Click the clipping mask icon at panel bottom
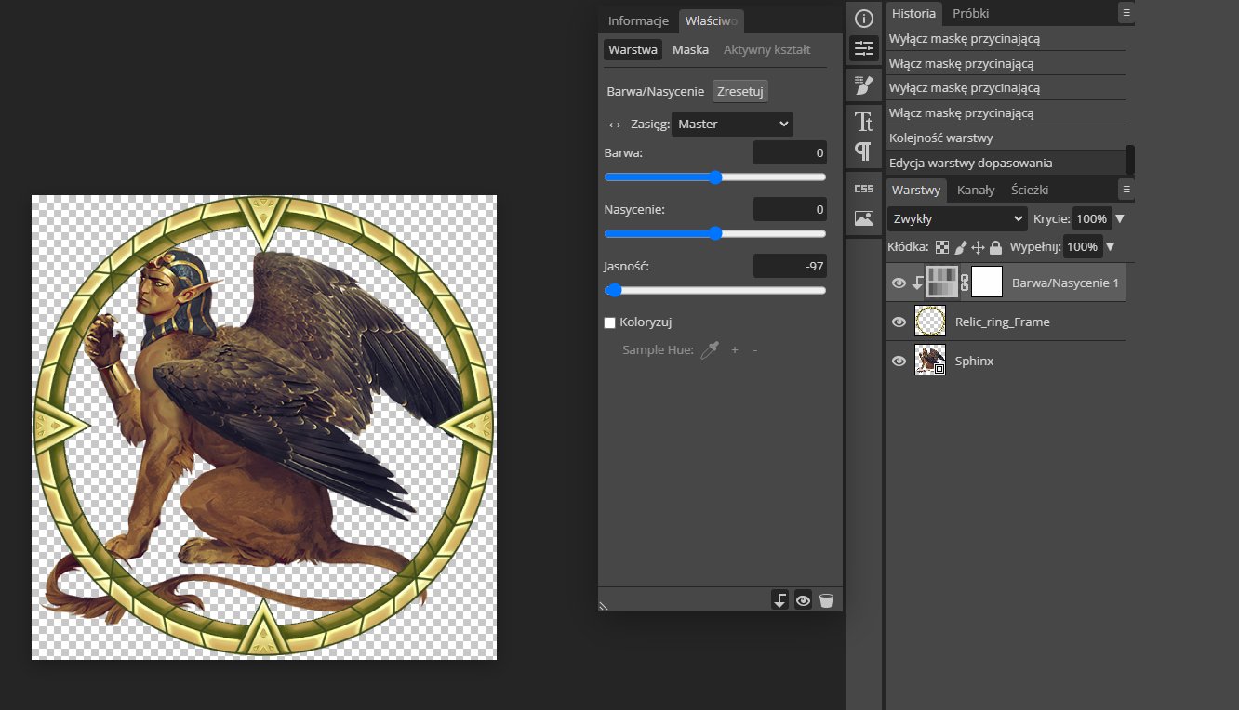 click(x=779, y=599)
